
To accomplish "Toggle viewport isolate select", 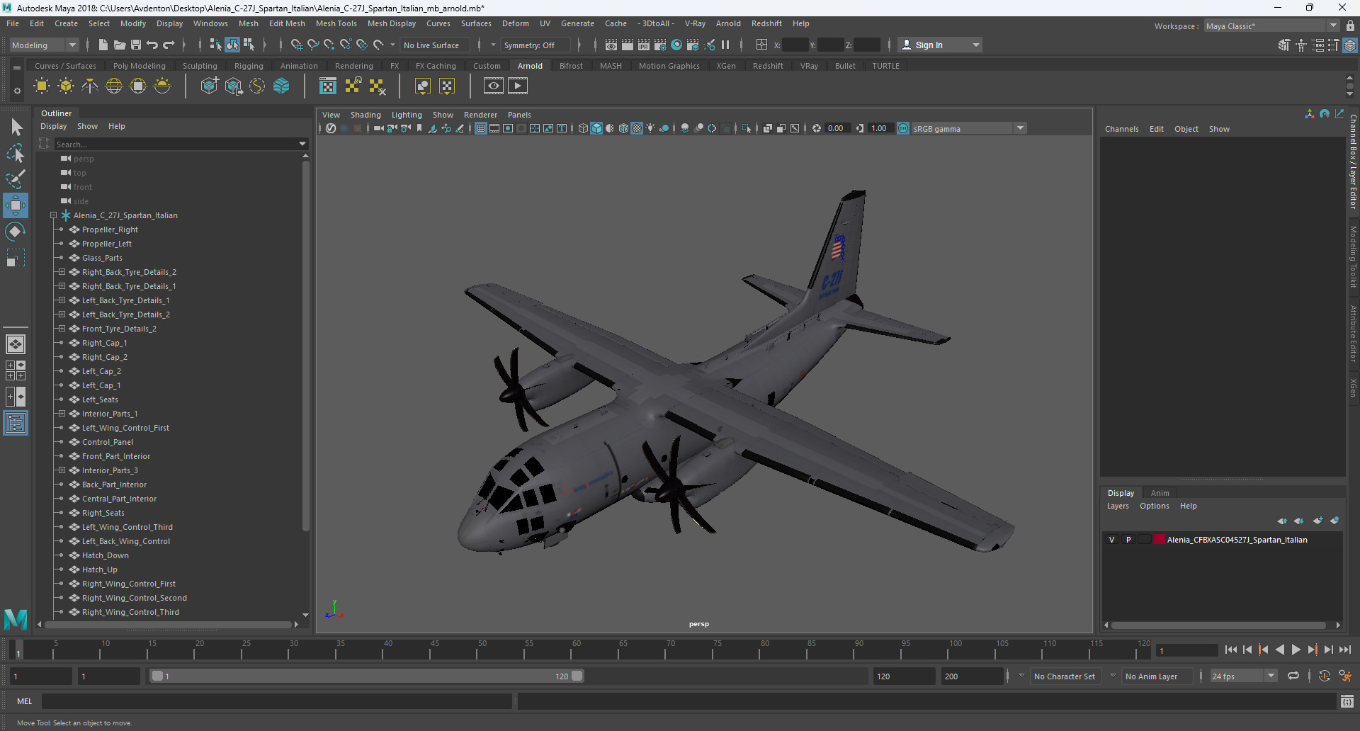I will [x=747, y=128].
